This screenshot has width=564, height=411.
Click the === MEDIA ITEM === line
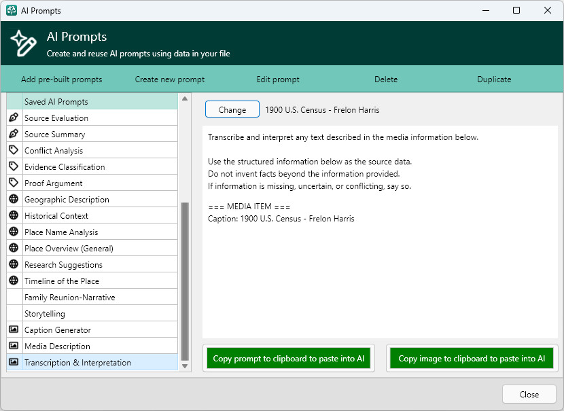pos(249,207)
